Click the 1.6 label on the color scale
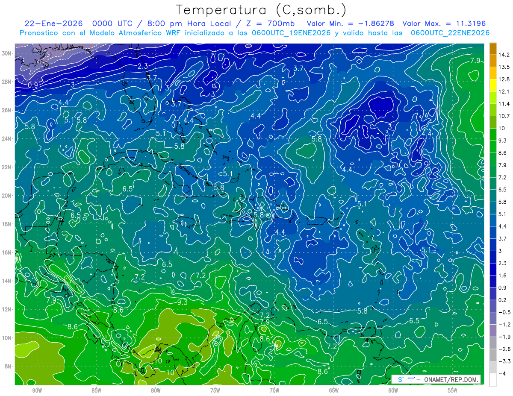Image resolution: width=513 pixels, height=396 pixels. point(502,275)
